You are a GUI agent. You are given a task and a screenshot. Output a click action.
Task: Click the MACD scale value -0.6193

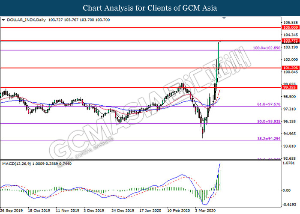click(289, 205)
